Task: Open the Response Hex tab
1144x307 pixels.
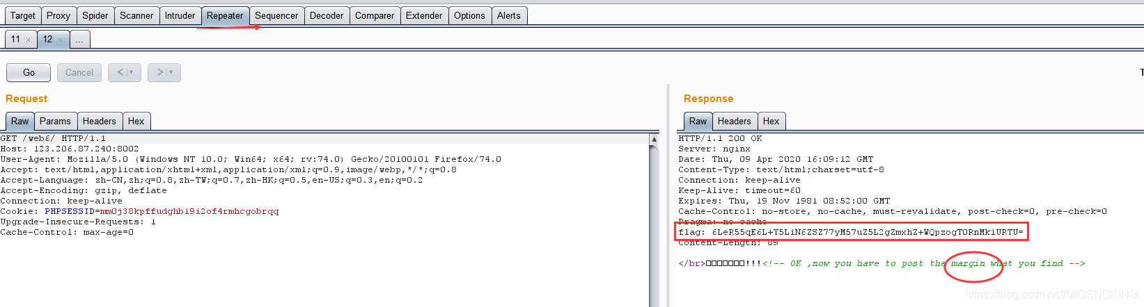Action: tap(771, 121)
